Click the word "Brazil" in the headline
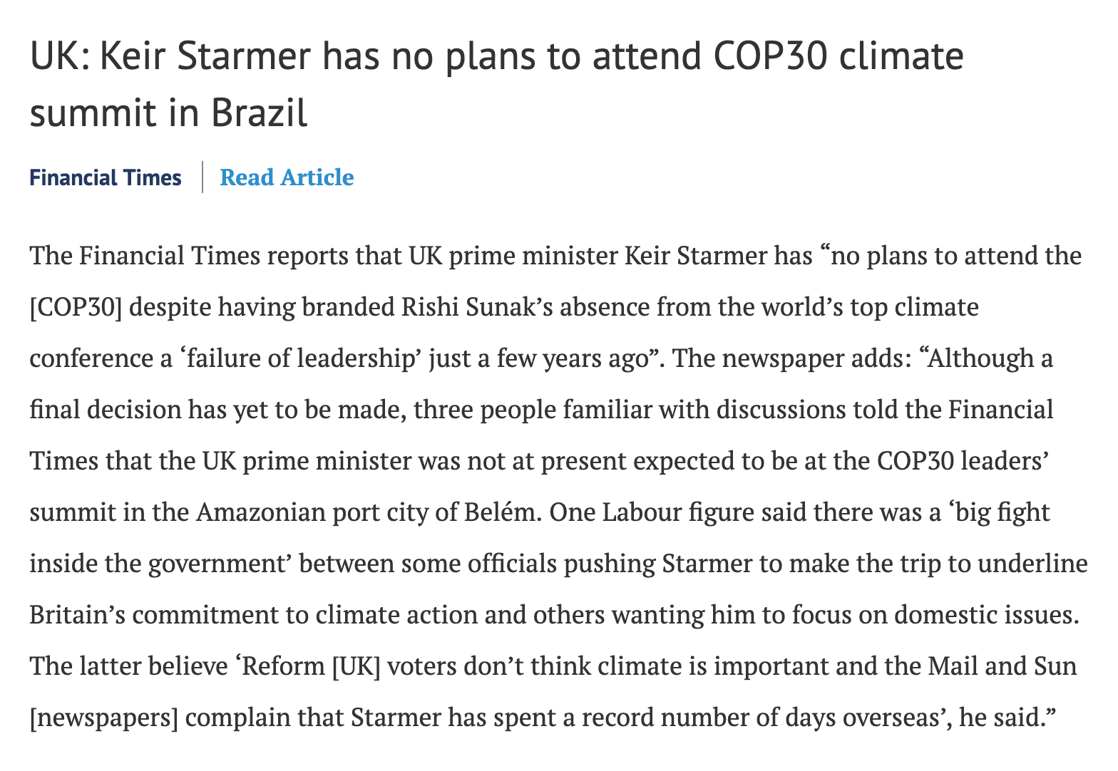 [259, 113]
